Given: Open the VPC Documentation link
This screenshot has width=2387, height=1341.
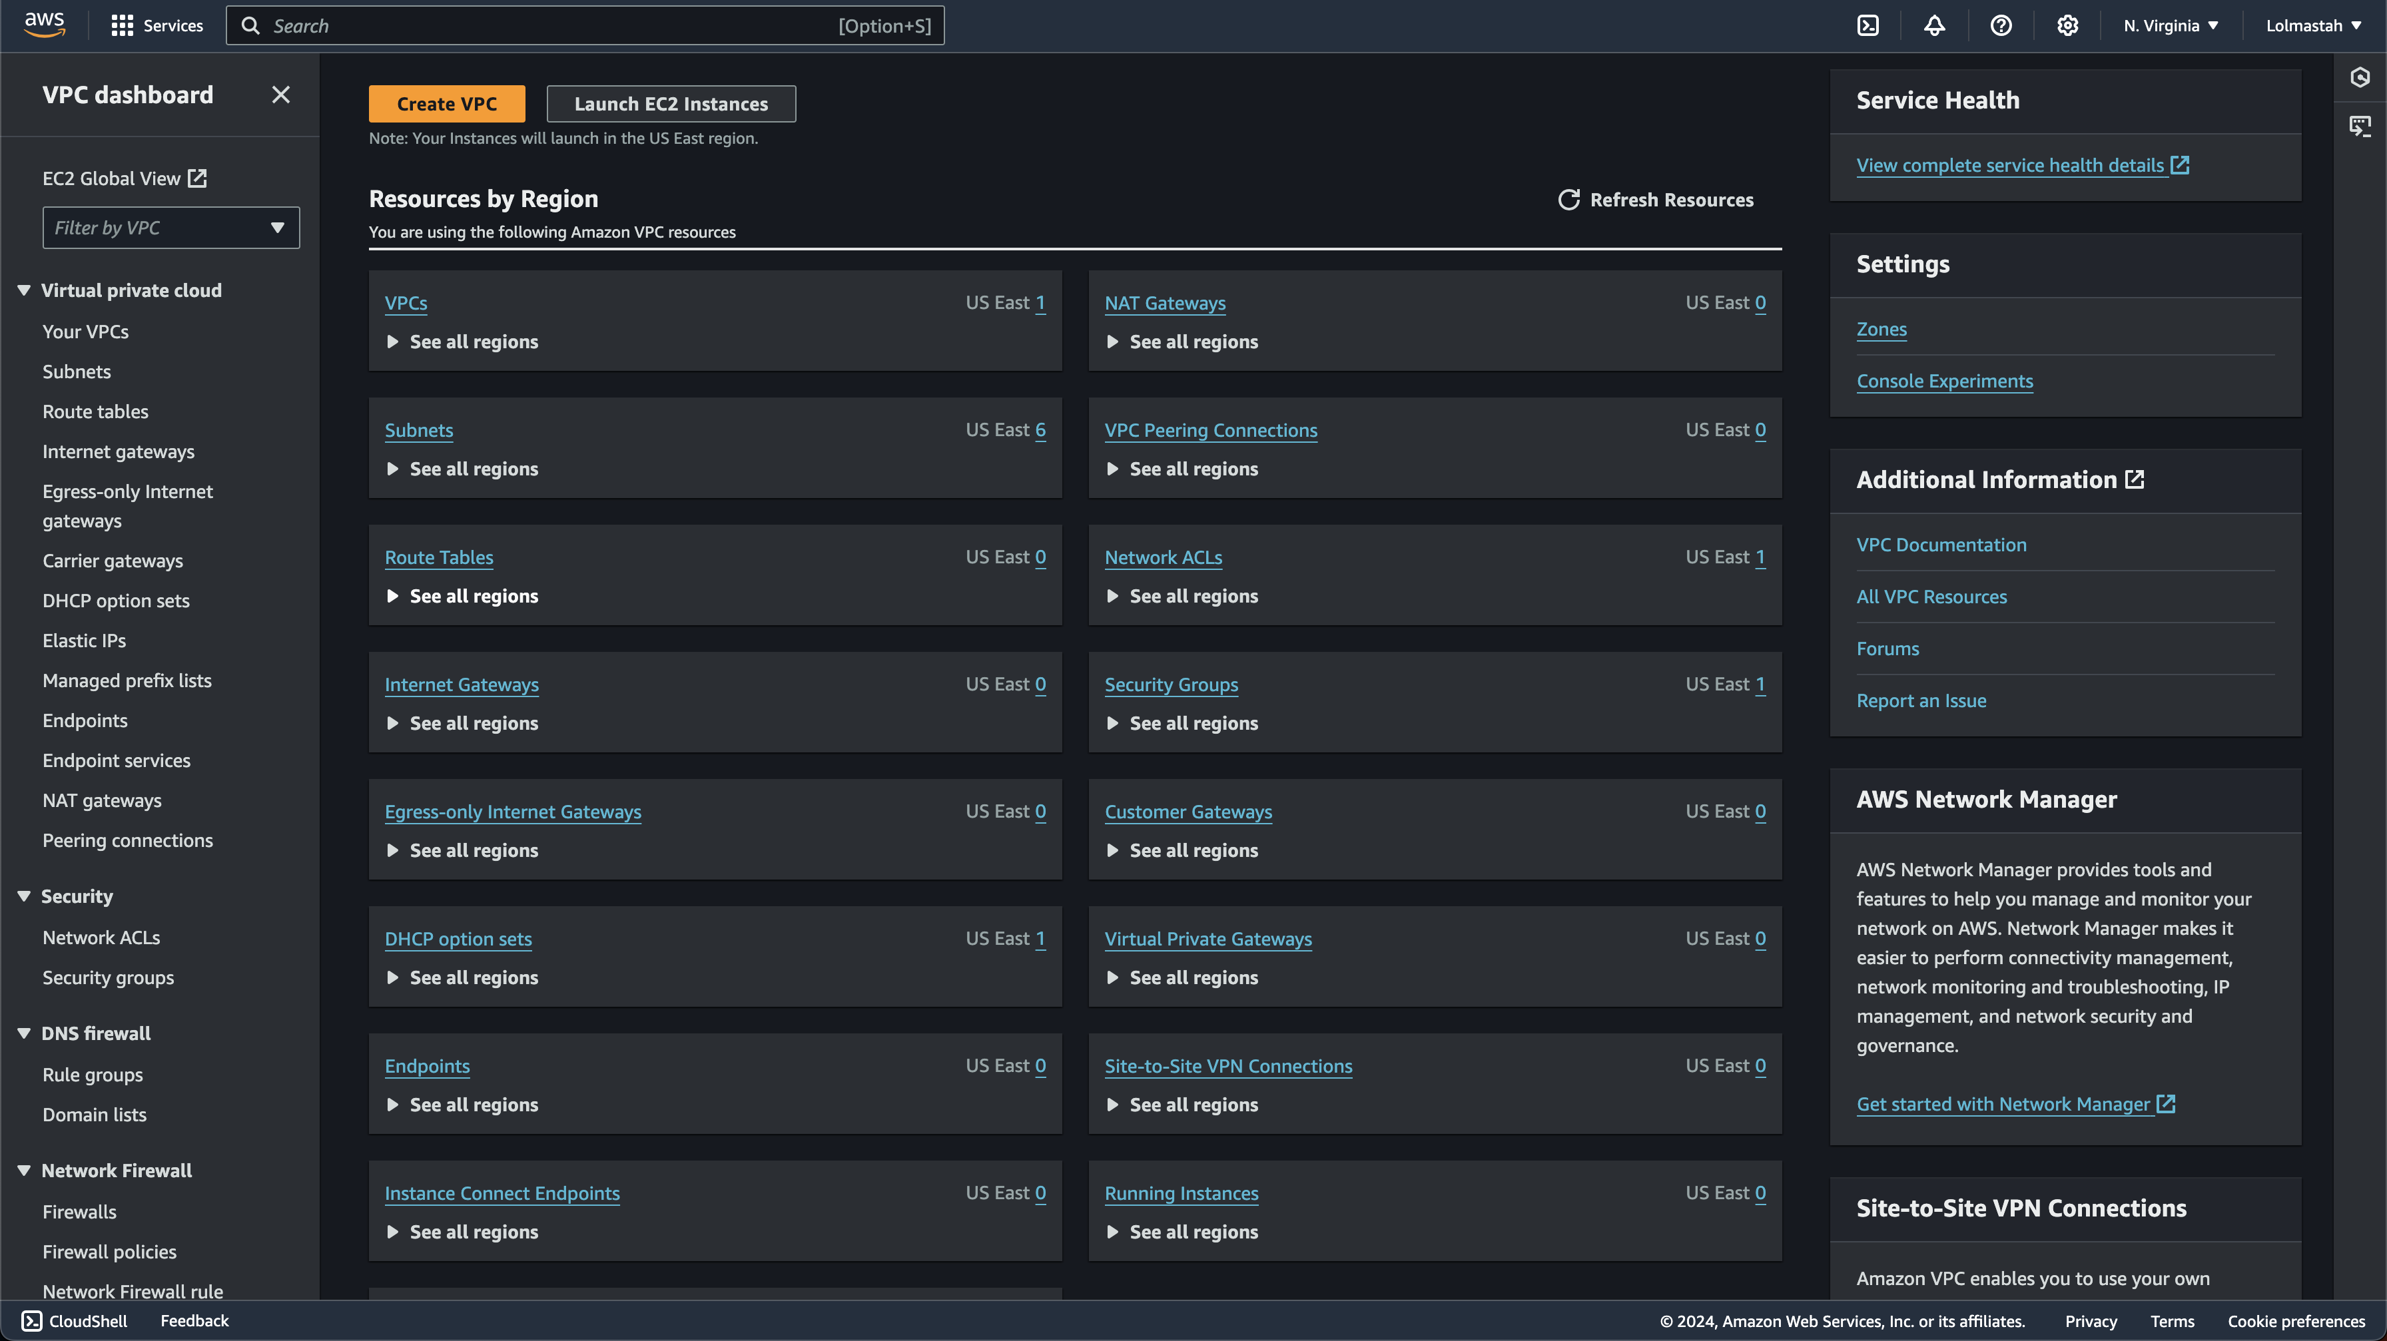Looking at the screenshot, I should [x=1941, y=545].
